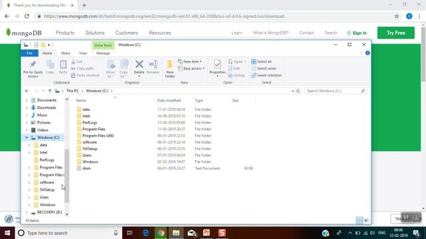Image resolution: width=426 pixels, height=239 pixels.
Task: Click Customers link on MongoDB site
Action: click(126, 33)
